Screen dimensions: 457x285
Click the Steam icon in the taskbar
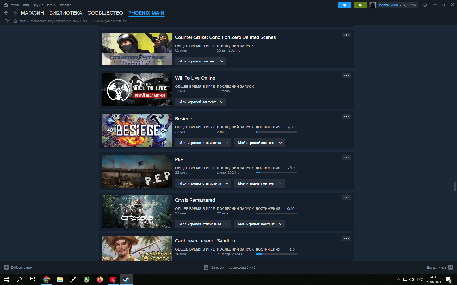(126, 280)
